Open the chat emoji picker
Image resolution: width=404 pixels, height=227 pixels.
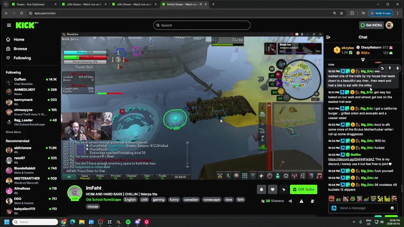(x=392, y=208)
